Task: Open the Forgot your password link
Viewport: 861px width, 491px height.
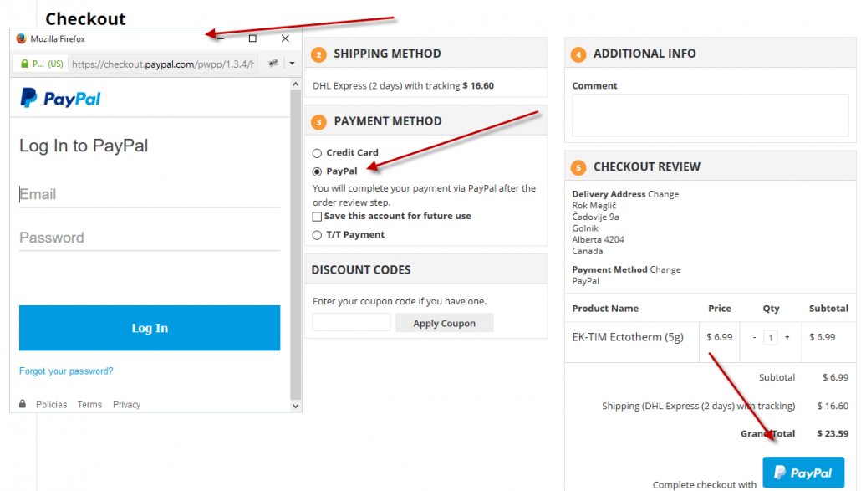Action: (66, 371)
